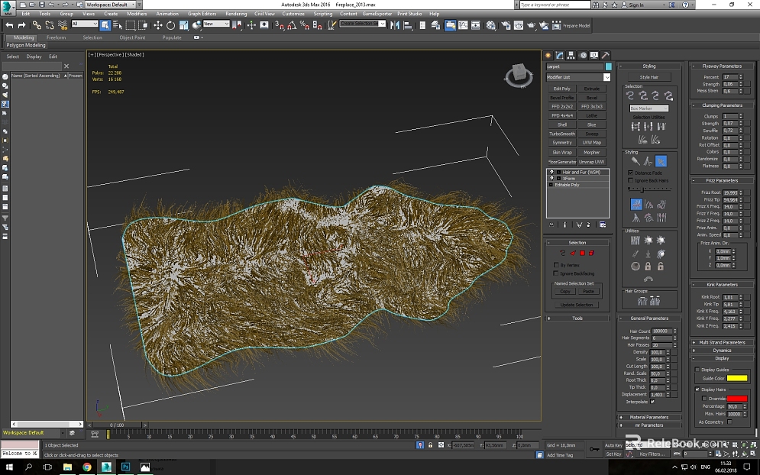Apply the TurboSmooth modifier button

tap(561, 134)
